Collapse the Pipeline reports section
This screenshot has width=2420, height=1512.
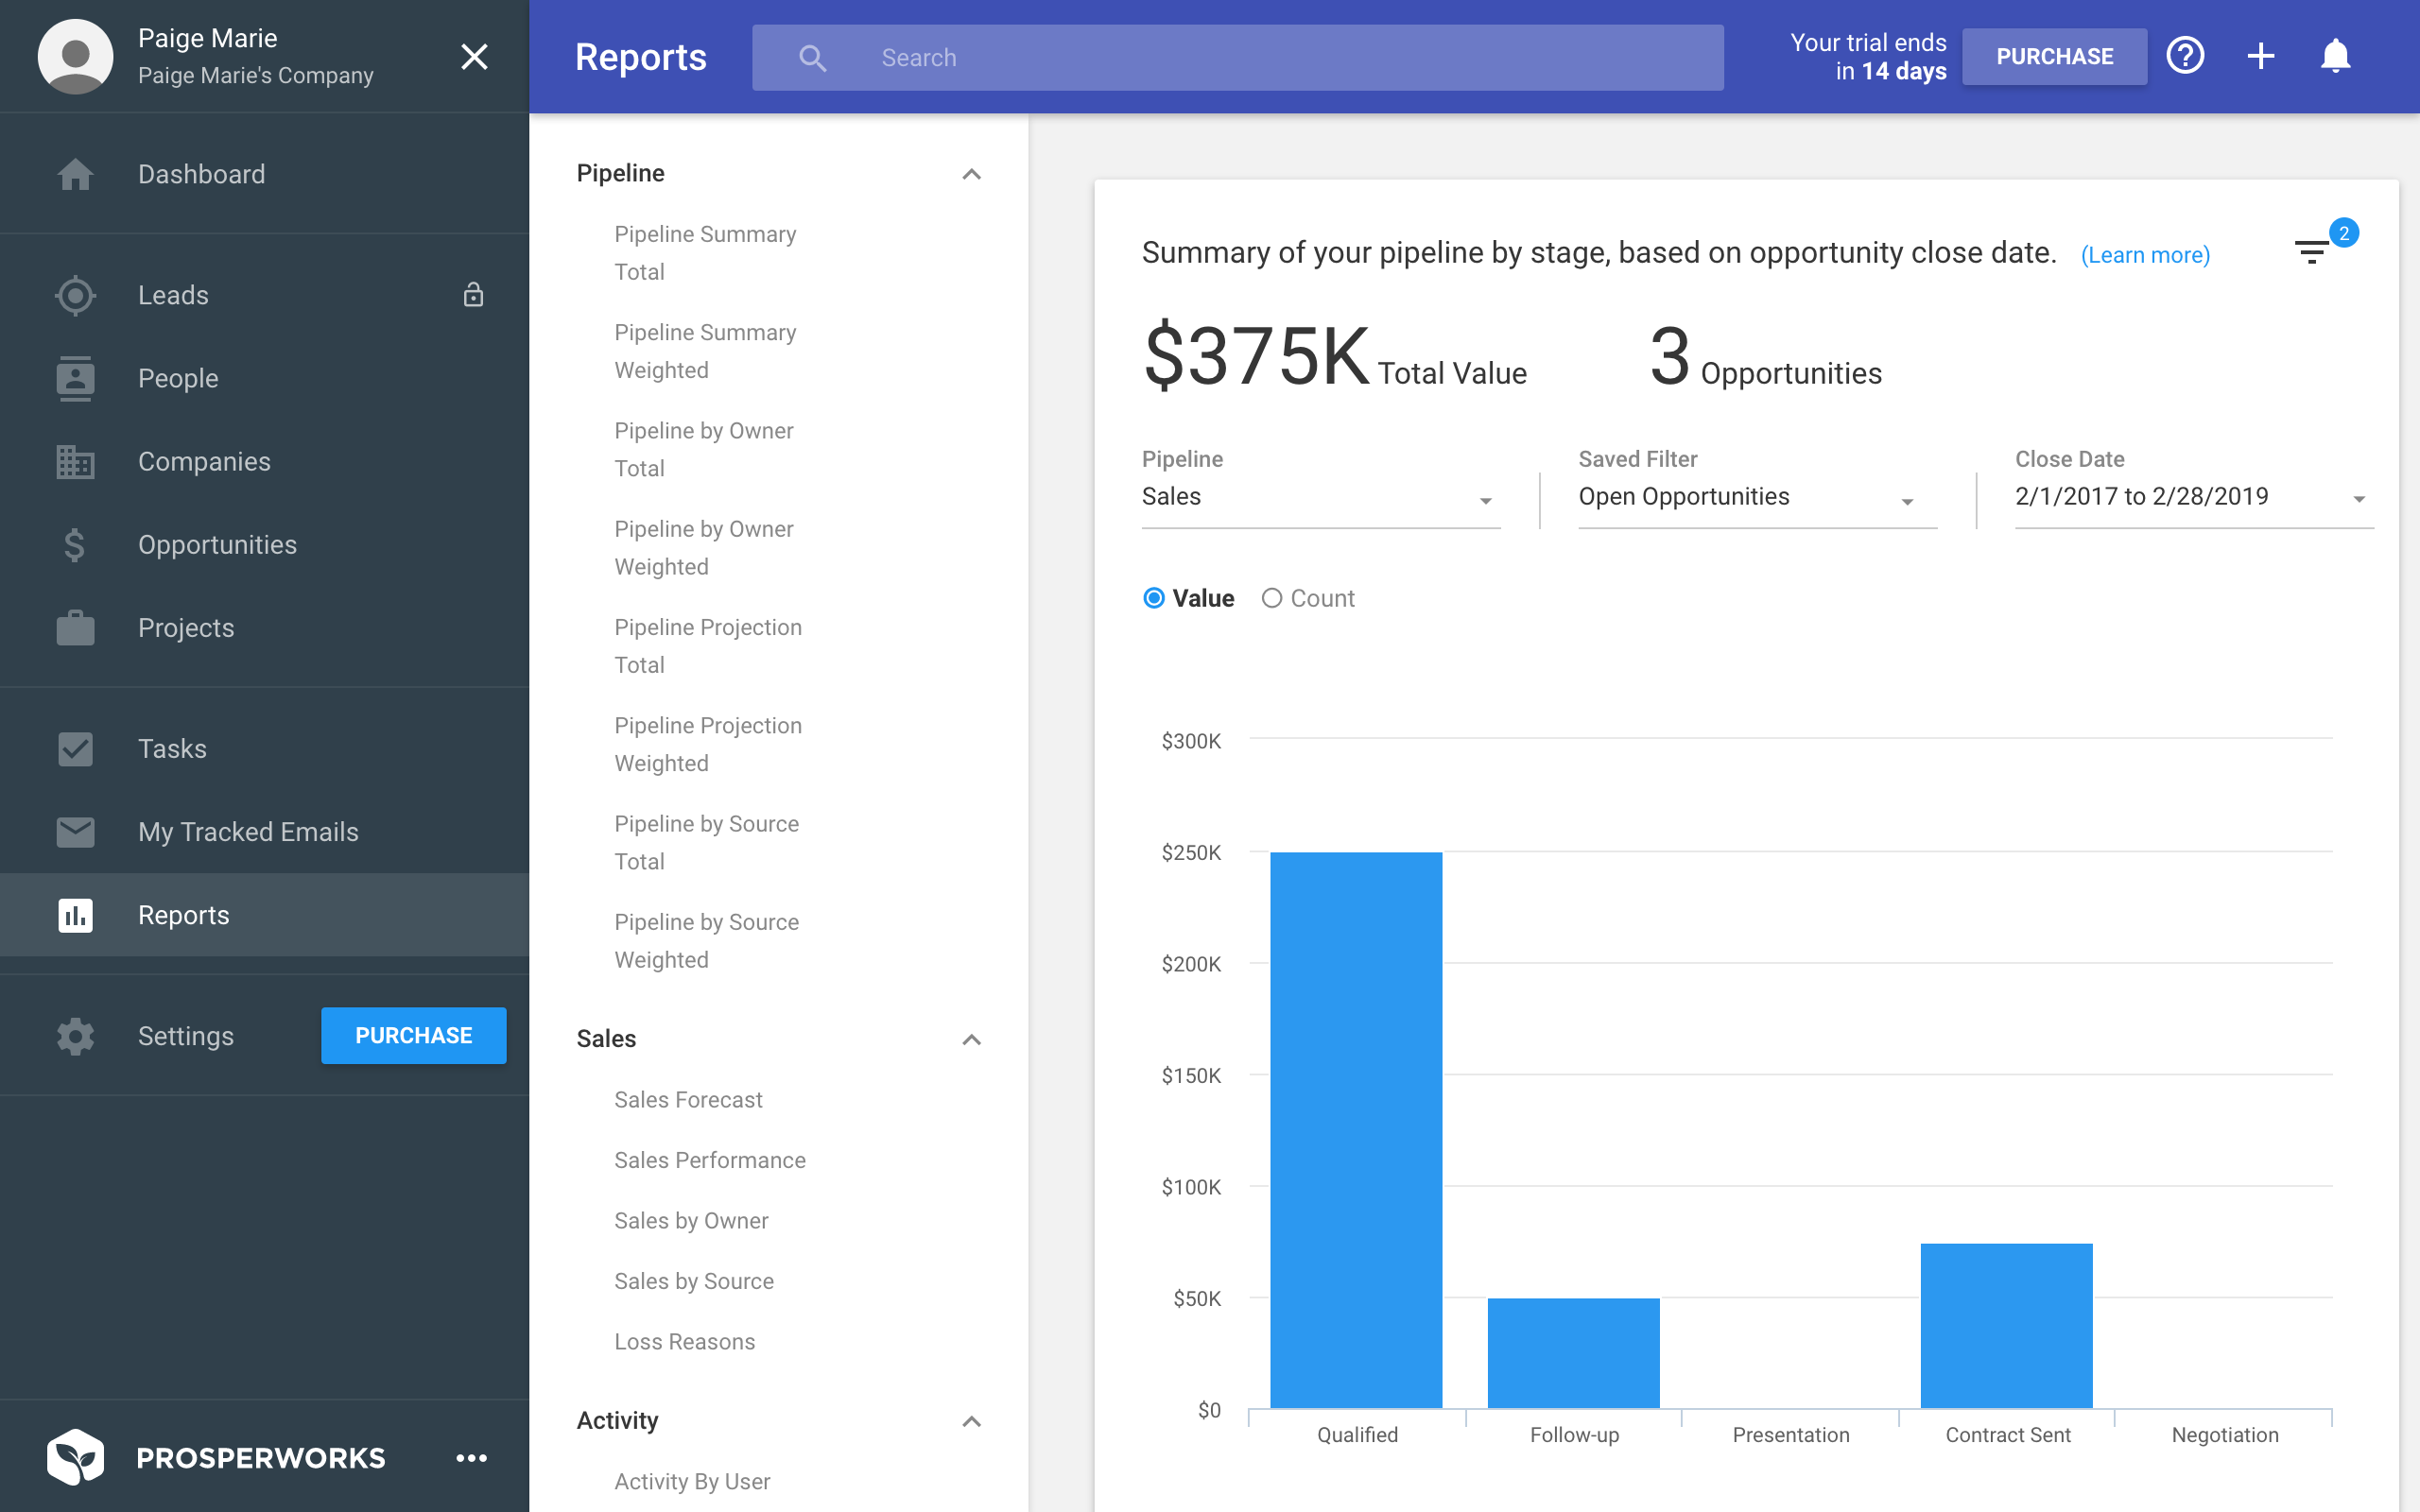971,174
